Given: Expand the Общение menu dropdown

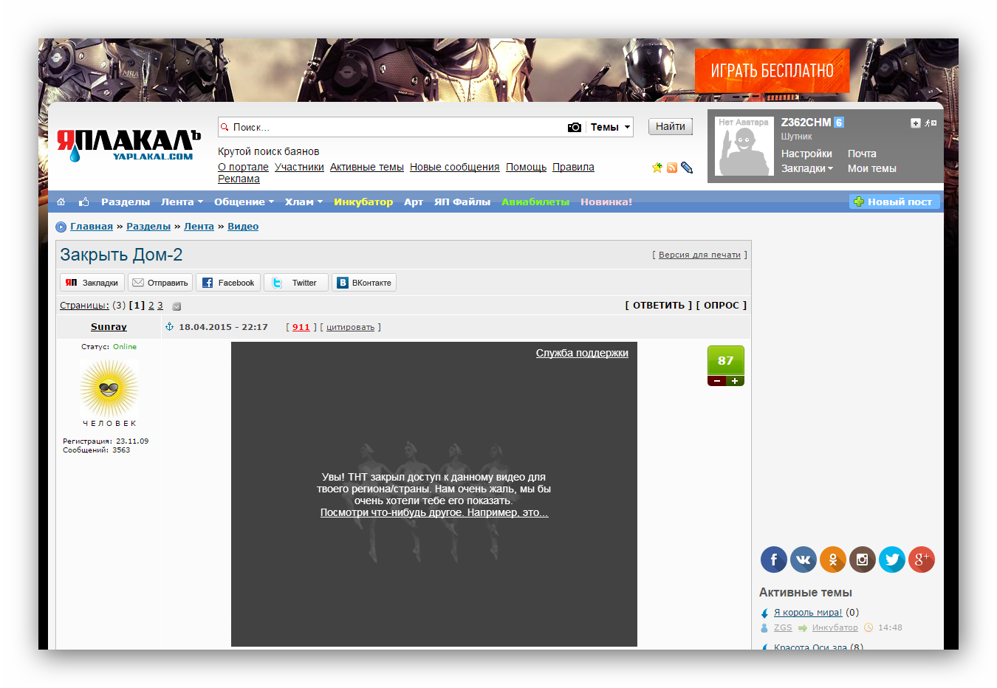Looking at the screenshot, I should (244, 202).
